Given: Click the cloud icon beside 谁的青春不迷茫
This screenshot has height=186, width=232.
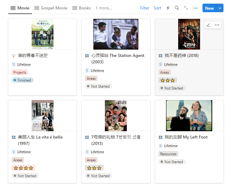Looking at the screenshot, I should tap(14, 56).
